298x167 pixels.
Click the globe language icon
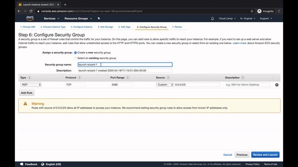pos(42,164)
